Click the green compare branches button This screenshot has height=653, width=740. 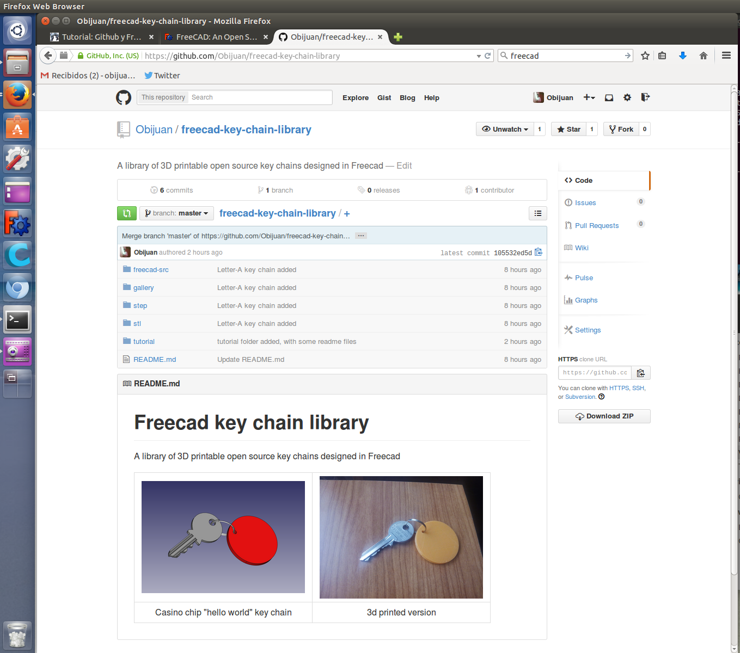[127, 213]
